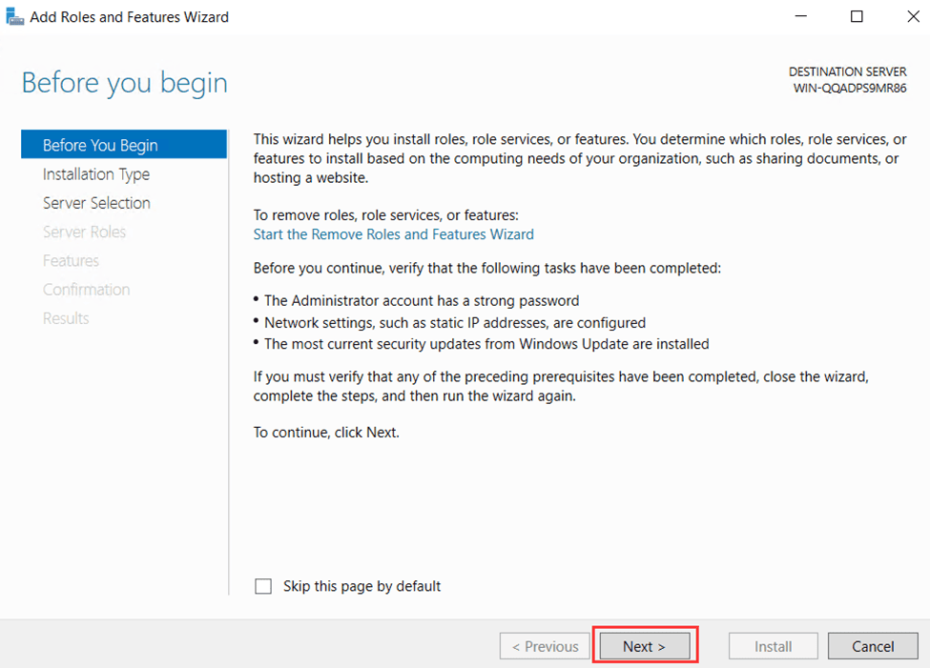Click the Server Roles step

[84, 232]
